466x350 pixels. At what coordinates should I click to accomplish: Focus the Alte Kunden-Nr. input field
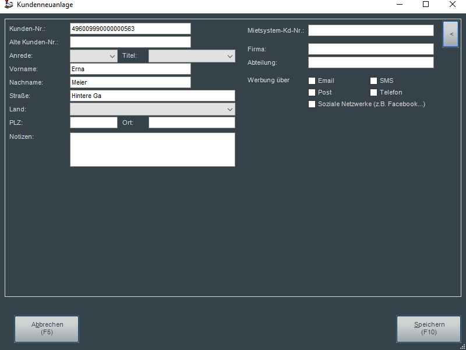click(130, 42)
